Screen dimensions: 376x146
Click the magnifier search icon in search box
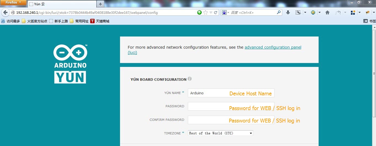click(279, 12)
